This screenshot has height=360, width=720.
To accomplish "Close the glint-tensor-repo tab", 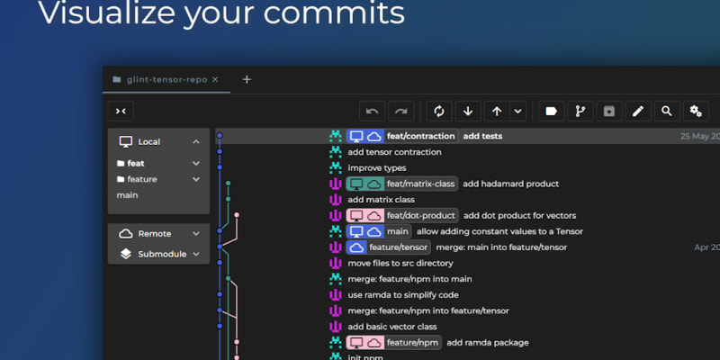I will click(215, 79).
